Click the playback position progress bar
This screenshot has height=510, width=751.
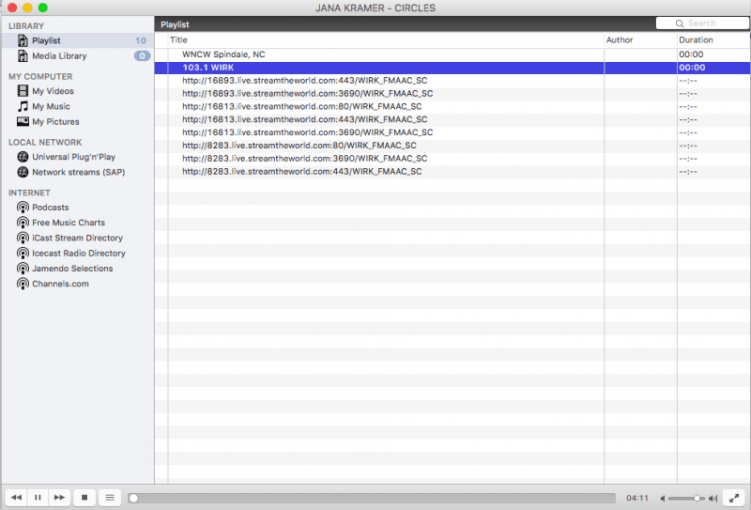pos(375,498)
